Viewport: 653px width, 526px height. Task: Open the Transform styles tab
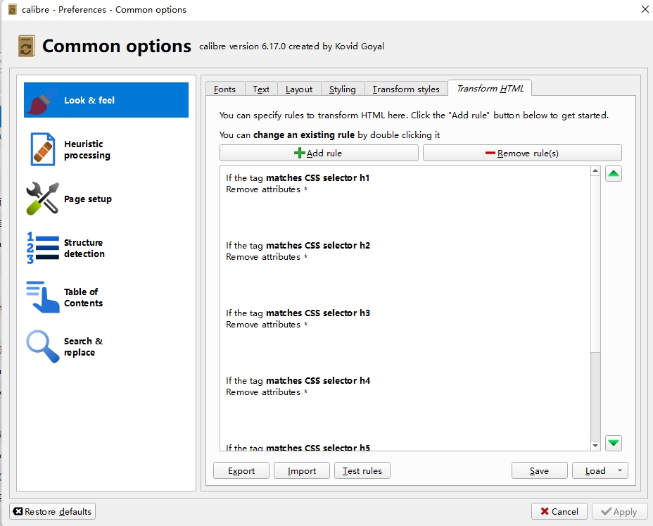click(x=406, y=89)
